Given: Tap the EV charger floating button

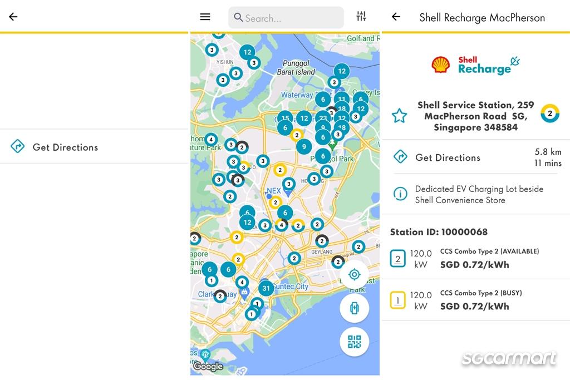Looking at the screenshot, I should (x=354, y=308).
